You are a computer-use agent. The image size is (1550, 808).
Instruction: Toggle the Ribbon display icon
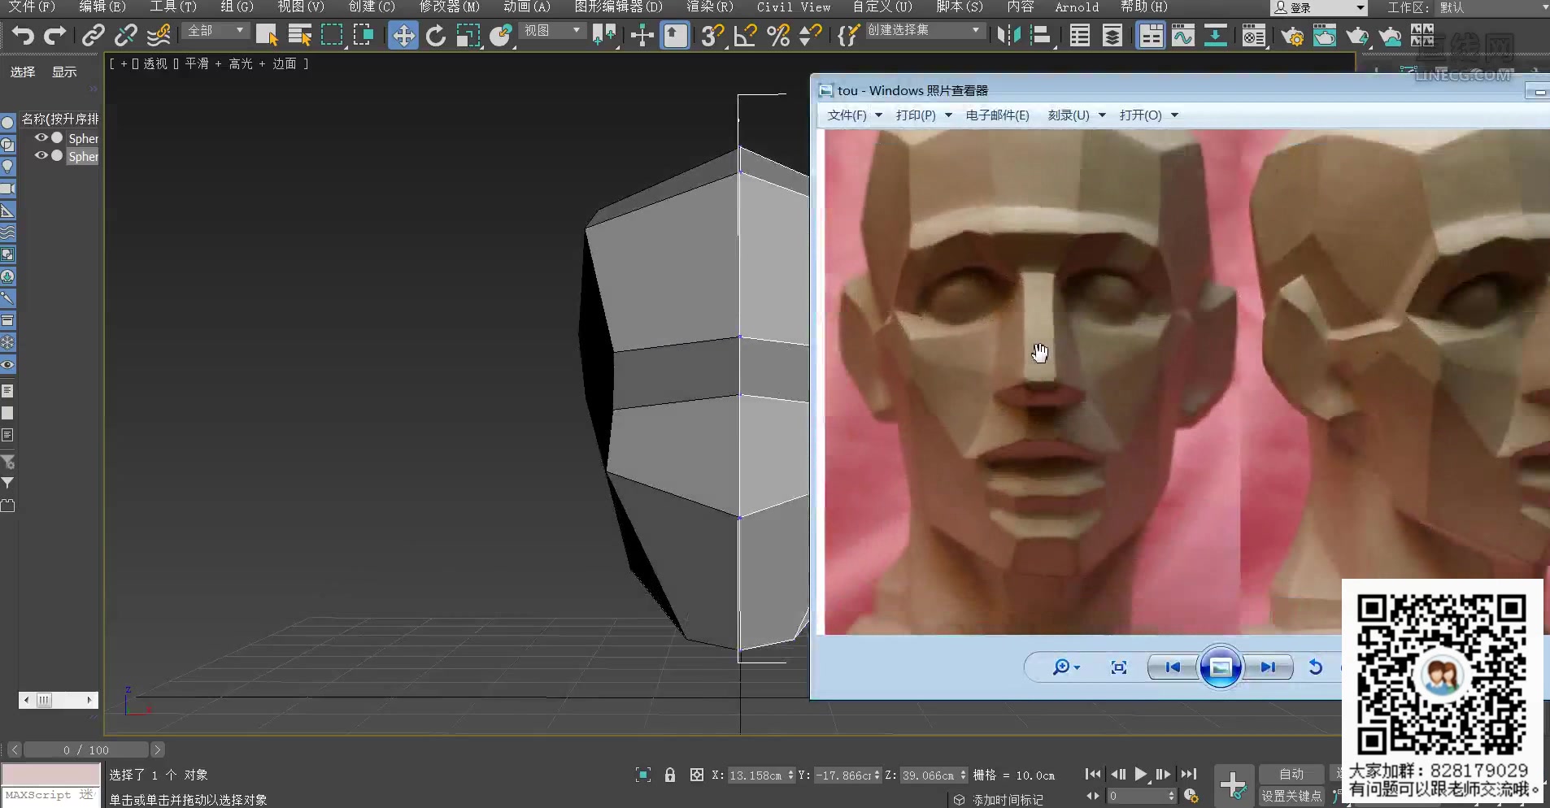1151,36
